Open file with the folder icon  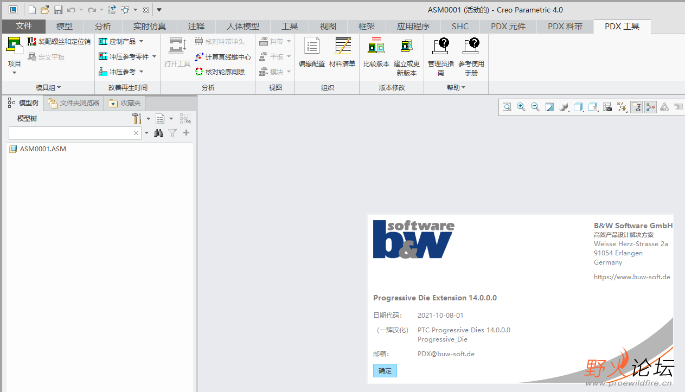pyautogui.click(x=45, y=10)
